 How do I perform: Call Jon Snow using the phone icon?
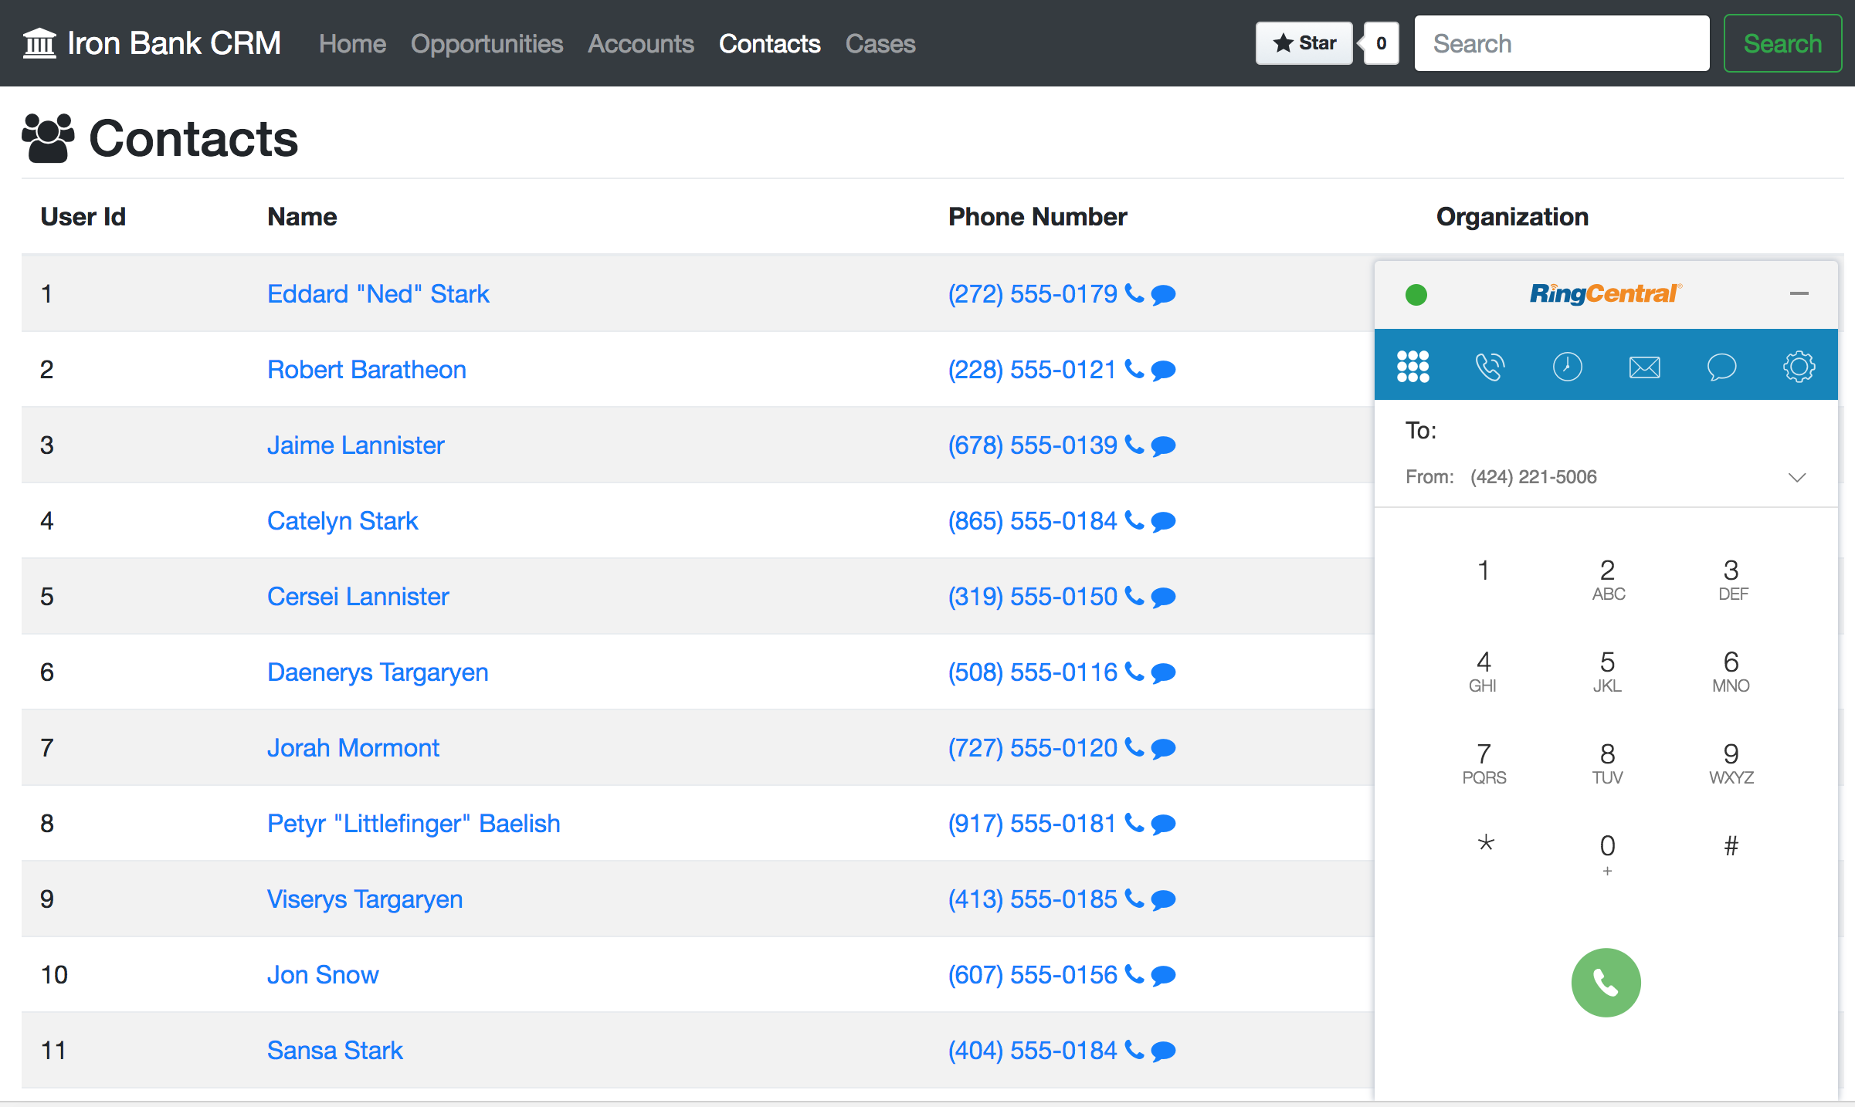(x=1134, y=975)
